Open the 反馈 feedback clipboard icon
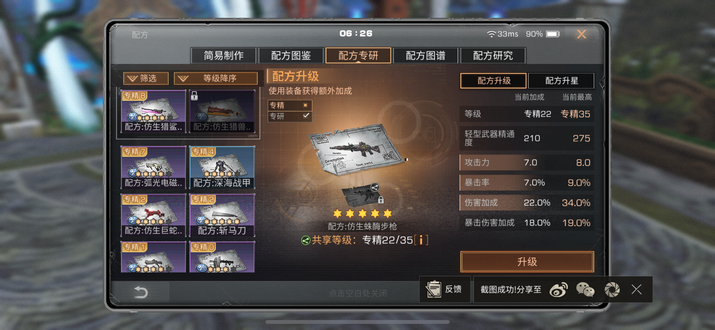This screenshot has height=330, width=715. pyautogui.click(x=433, y=289)
